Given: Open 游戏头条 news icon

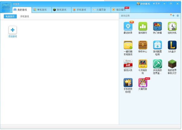Looking at the screenshot, I should tap(128, 64).
